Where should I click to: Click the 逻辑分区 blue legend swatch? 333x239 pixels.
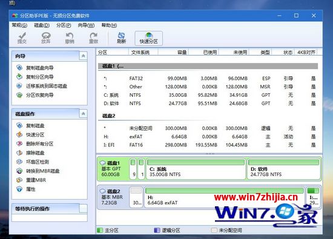(x=157, y=230)
